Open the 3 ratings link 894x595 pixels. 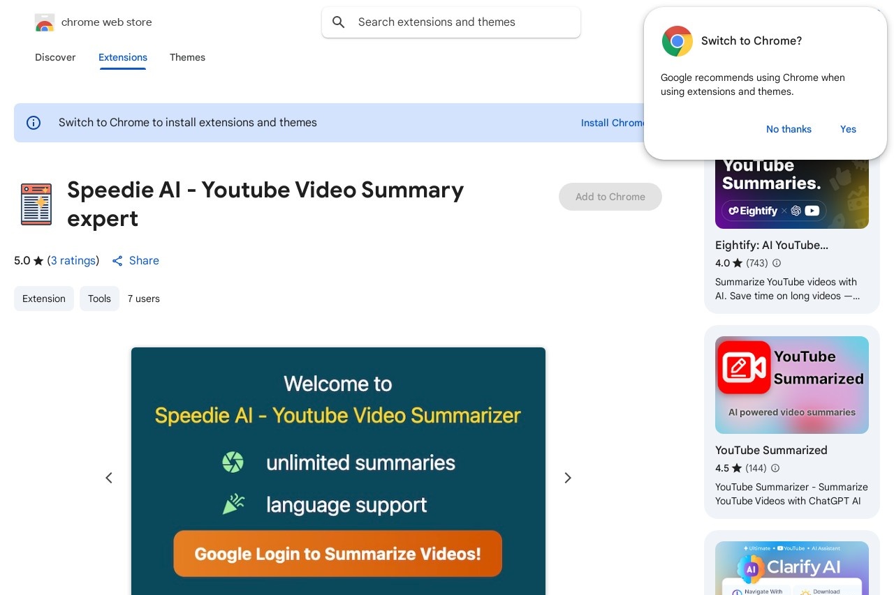tap(73, 261)
